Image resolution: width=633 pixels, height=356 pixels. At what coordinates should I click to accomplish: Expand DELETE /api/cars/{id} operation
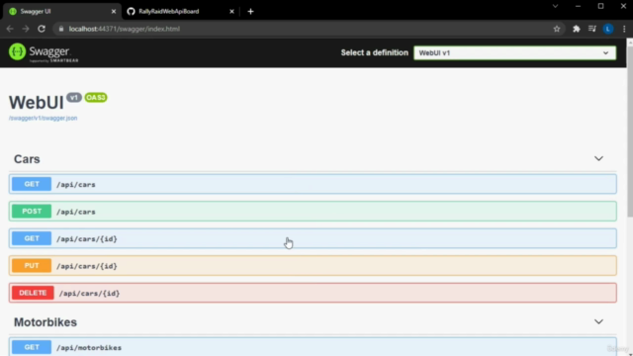(313, 293)
